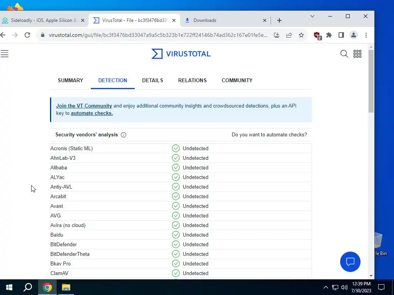Open the blue chat bubble button

(x=350, y=262)
